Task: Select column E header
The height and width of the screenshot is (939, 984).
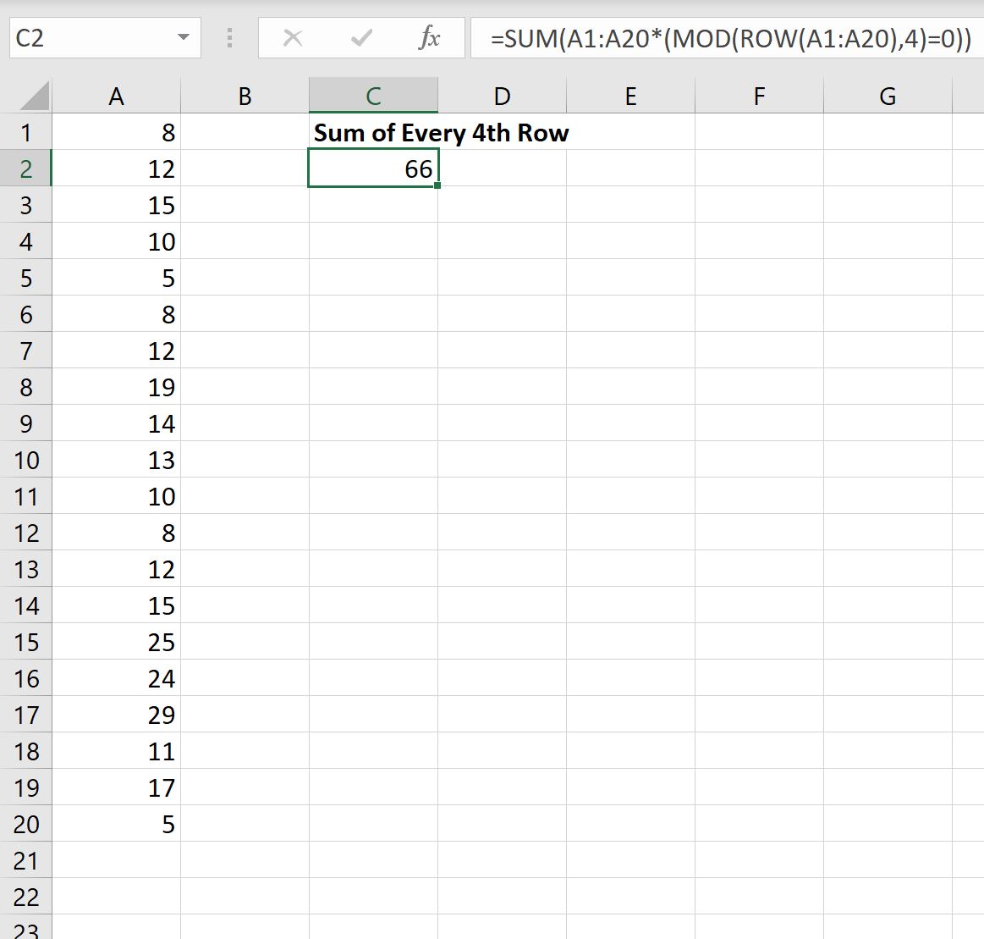Action: [x=630, y=96]
